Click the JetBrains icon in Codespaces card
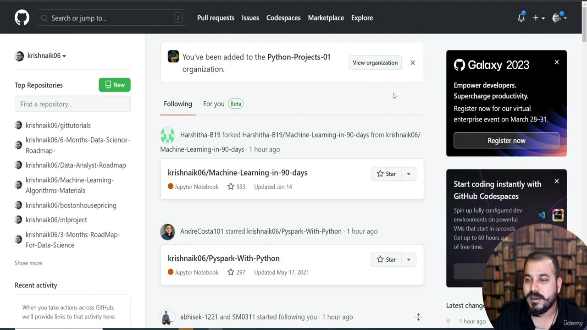Image resolution: width=587 pixels, height=330 pixels. (558, 215)
